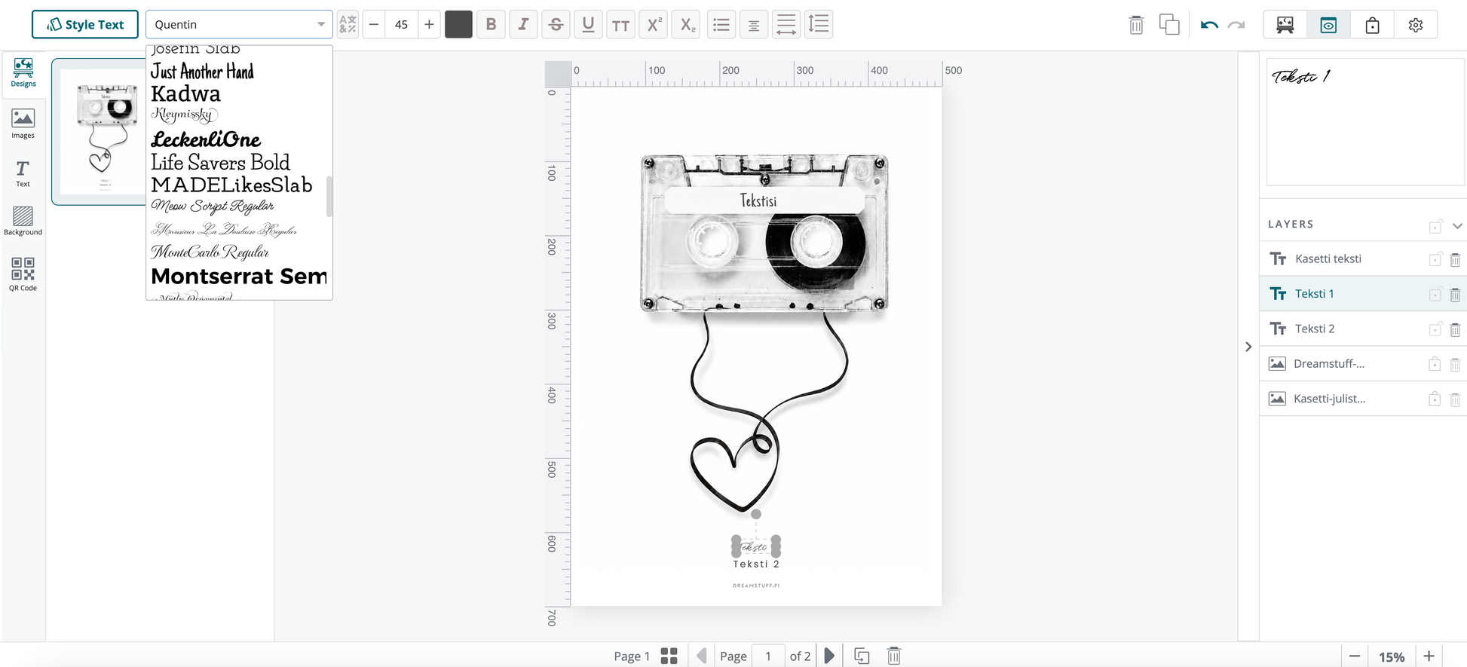Duplicate the selected element

[x=1169, y=25]
